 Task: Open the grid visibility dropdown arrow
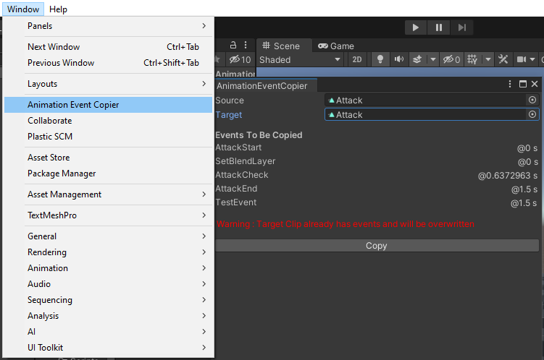click(x=487, y=59)
